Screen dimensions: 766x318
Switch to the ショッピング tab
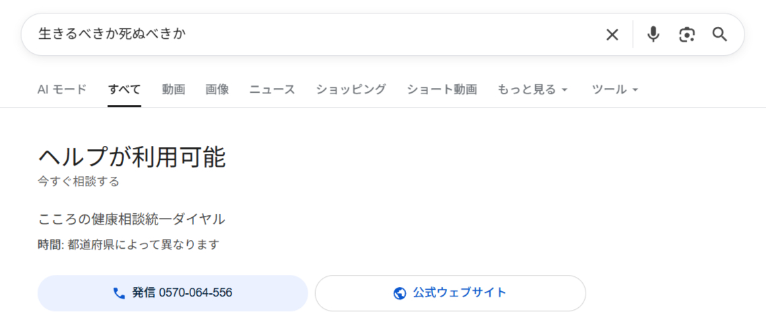point(351,89)
